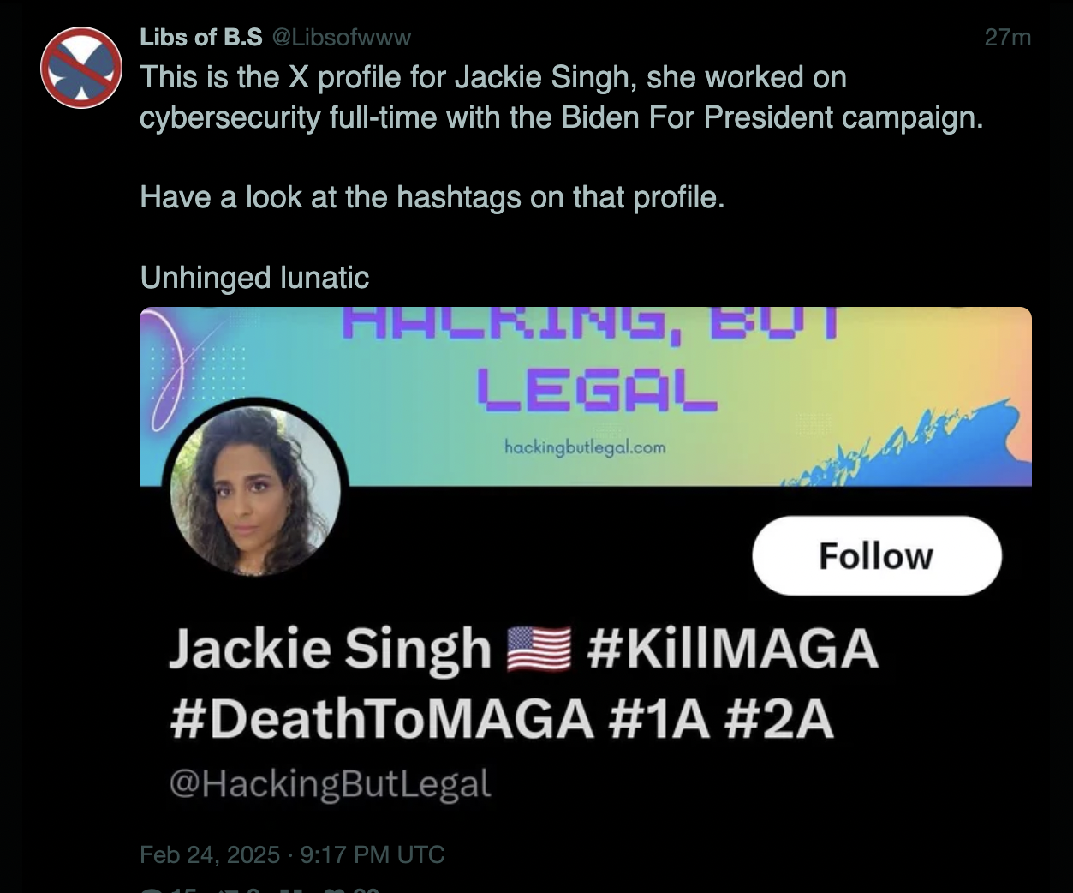The image size is (1073, 893).
Task: Open the @HackingButLegal handle
Action: tap(331, 783)
